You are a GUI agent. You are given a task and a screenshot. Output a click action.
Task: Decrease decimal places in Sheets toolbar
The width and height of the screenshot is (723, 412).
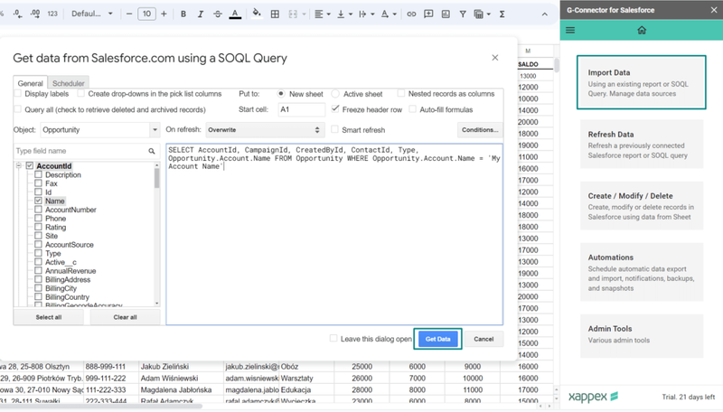[x=17, y=14]
